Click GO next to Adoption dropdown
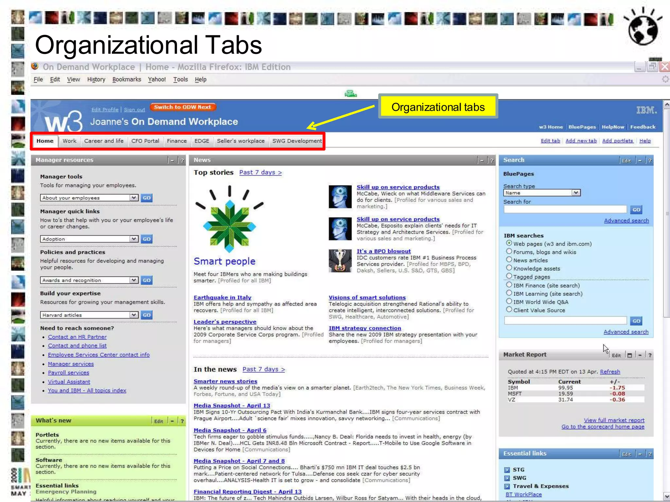Viewport: 670px width, 502px height. [147, 239]
